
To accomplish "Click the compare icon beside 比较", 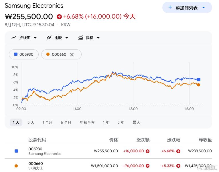I will tap(49, 38).
